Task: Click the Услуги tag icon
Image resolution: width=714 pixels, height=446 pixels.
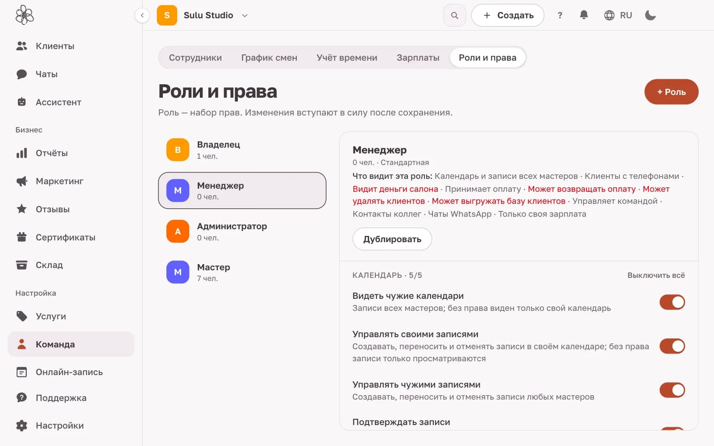Action: (x=21, y=316)
